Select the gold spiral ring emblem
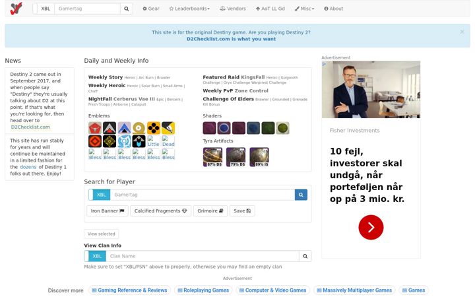 click(139, 128)
